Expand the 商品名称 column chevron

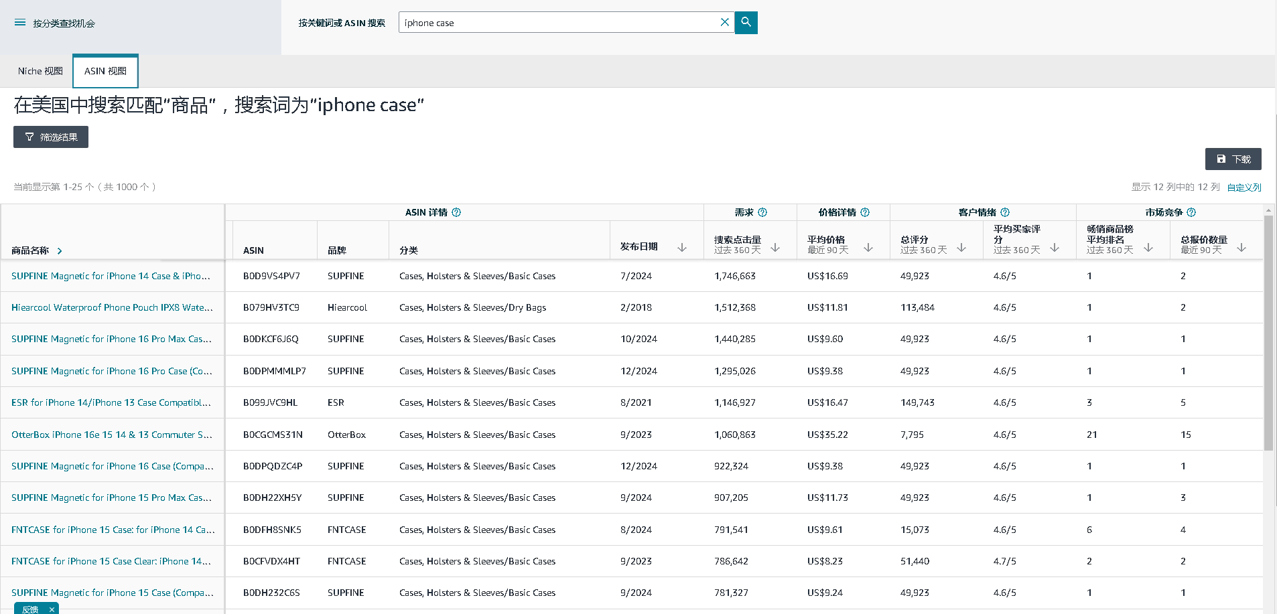[x=60, y=251]
